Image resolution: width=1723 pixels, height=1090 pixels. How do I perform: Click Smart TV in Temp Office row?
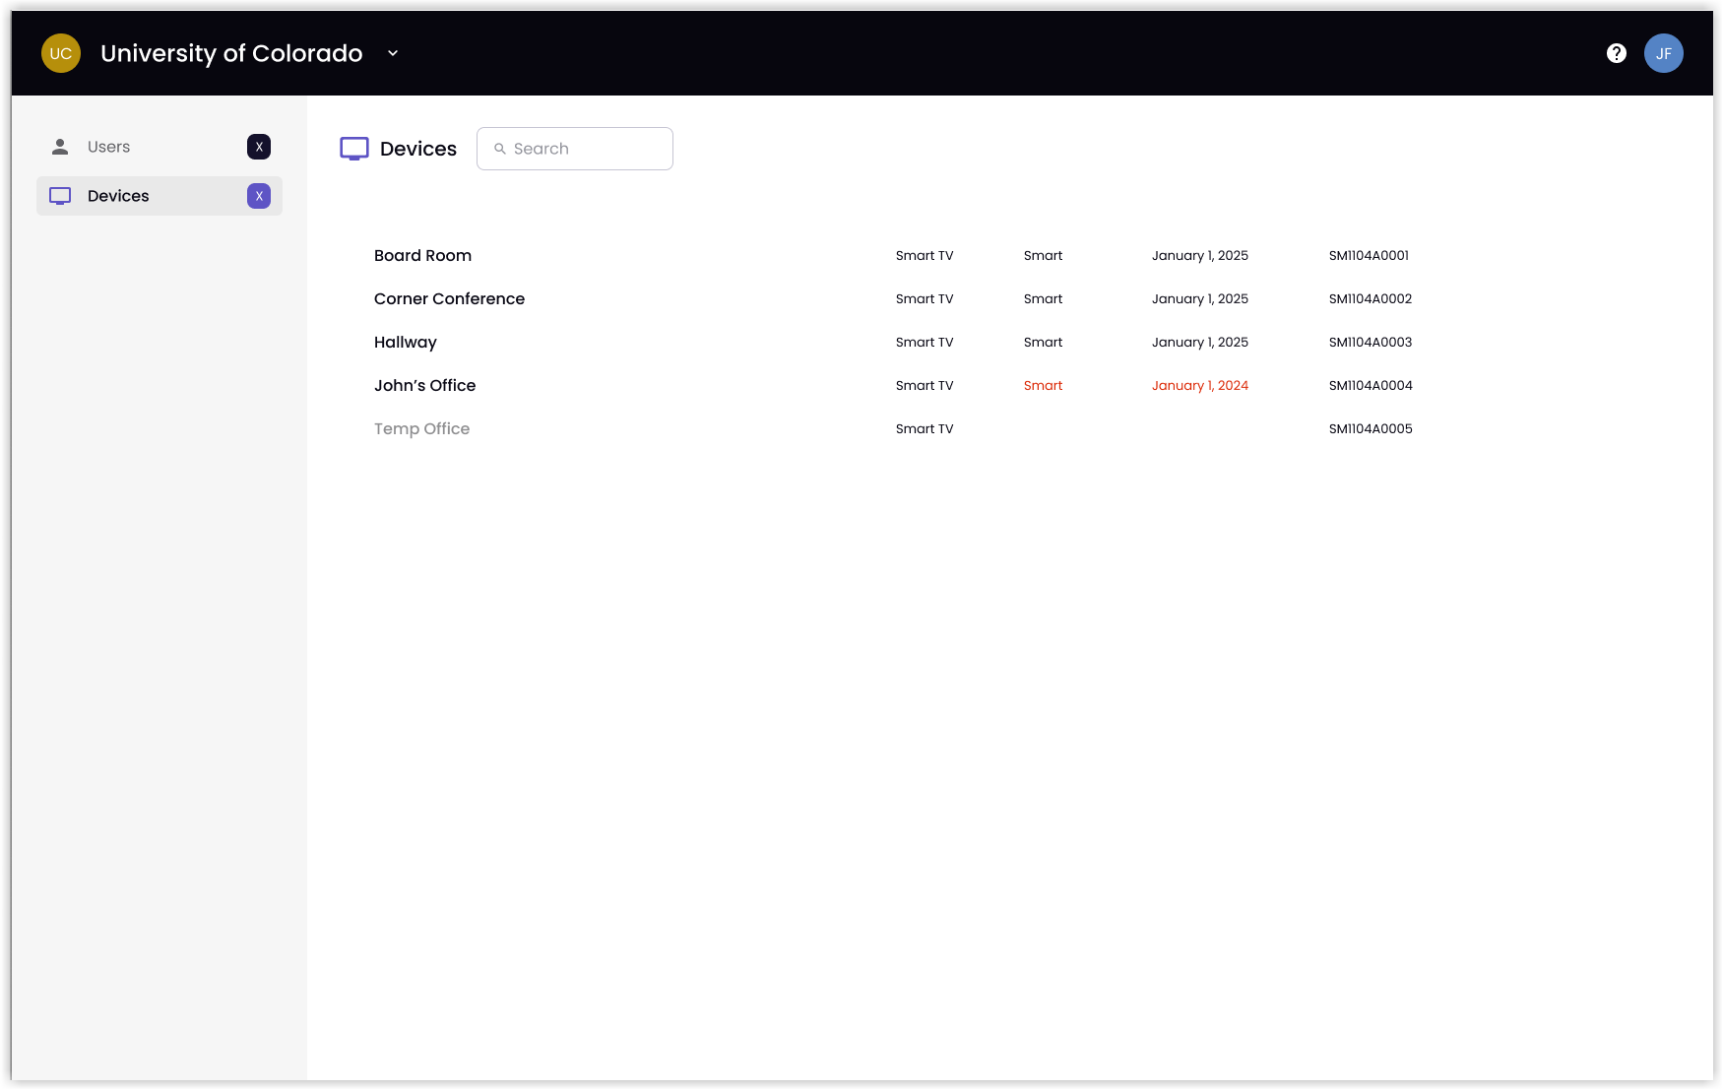(925, 428)
